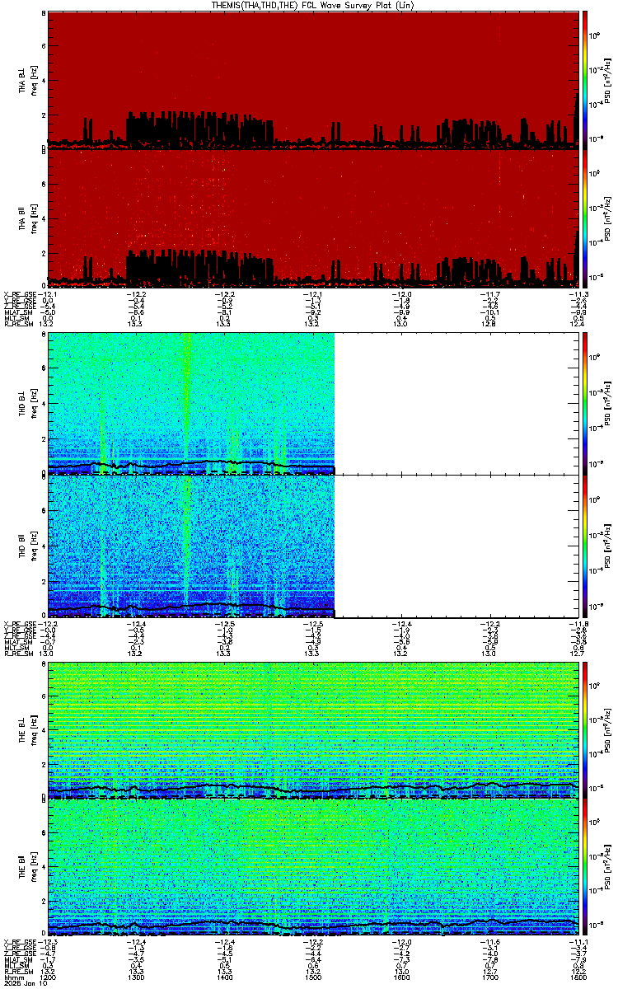
Task: Click the 1400 time tick label
Action: (225, 977)
